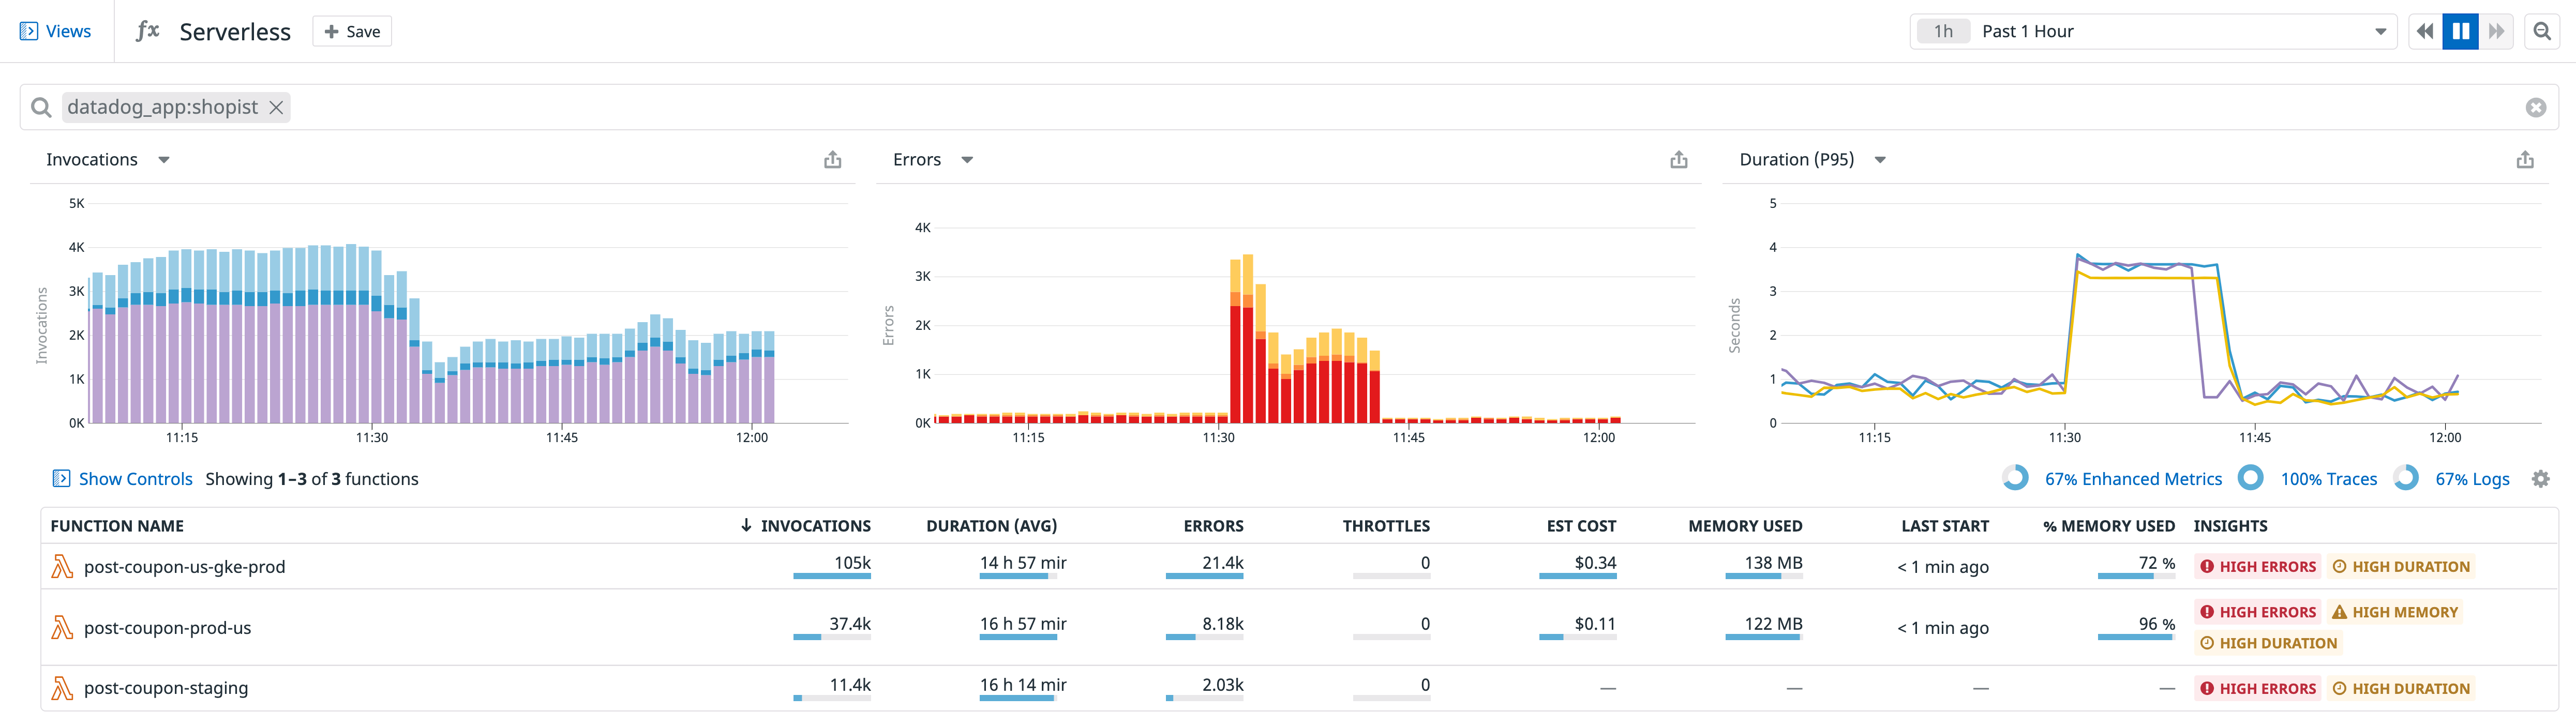Click the memory used bar for post-coupon-prod-us

1763,638
